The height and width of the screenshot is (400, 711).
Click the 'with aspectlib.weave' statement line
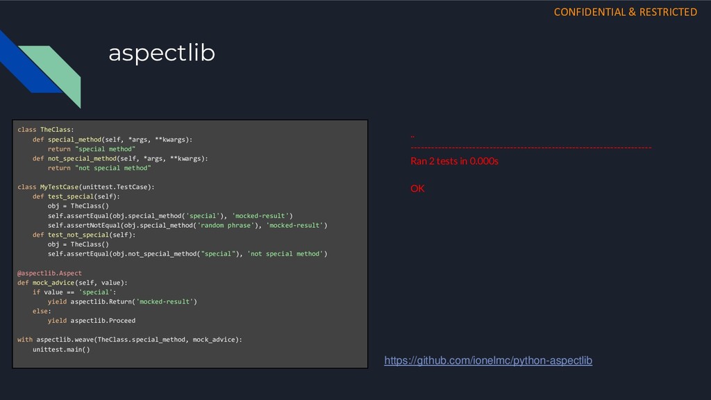coord(130,340)
